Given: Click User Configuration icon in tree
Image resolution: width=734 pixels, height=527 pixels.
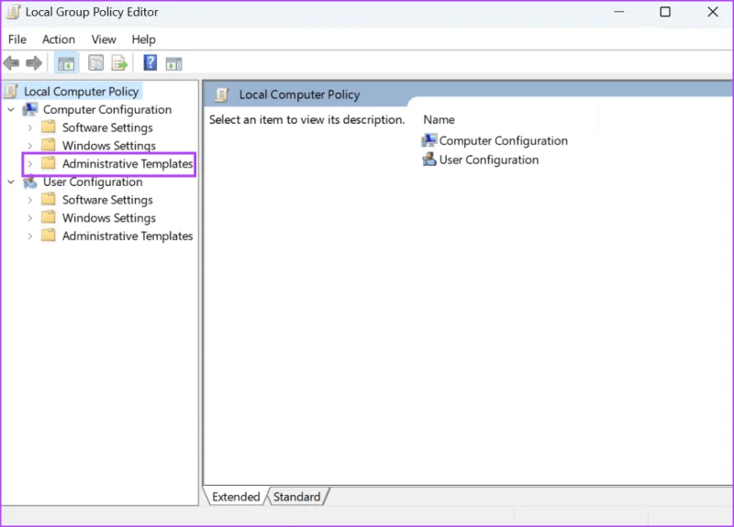Looking at the screenshot, I should [x=30, y=181].
